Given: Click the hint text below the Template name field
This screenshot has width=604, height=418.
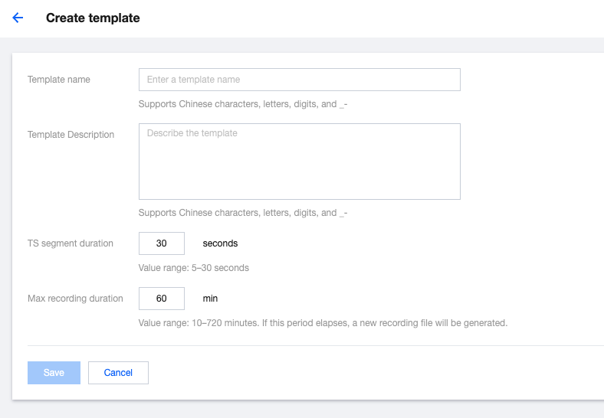Looking at the screenshot, I should 244,104.
